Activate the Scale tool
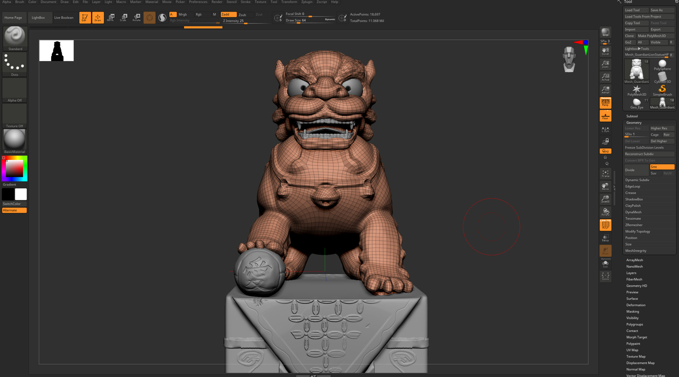 123,17
